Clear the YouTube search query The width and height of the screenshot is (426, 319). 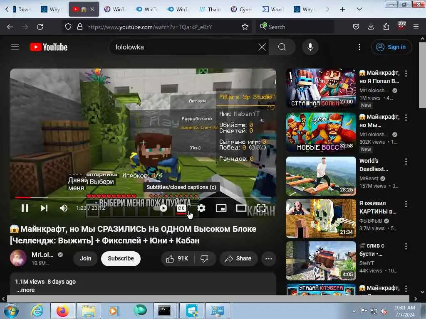[262, 47]
